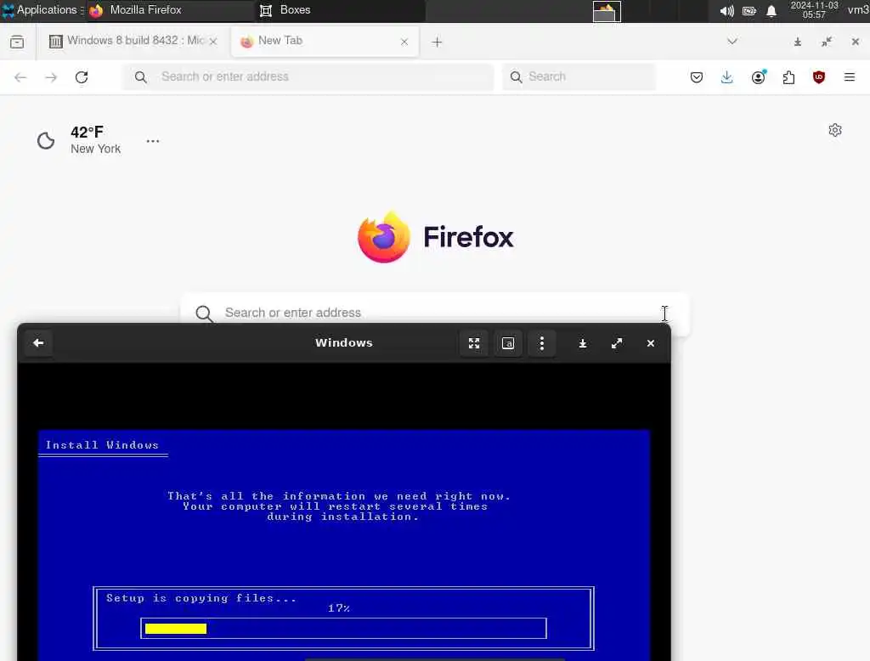Viewport: 870px width, 661px height.
Task: Focus the toolbar Search box
Action: (579, 76)
